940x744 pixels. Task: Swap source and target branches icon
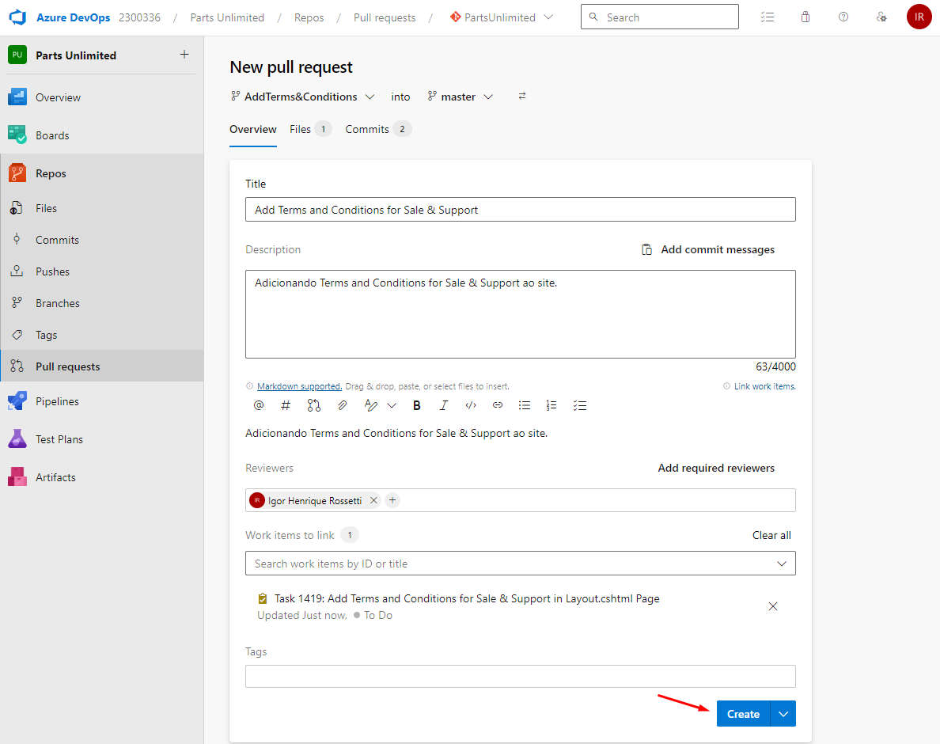(522, 96)
